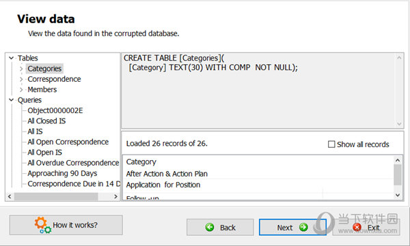Open the Object0000002E query
The image size is (410, 246).
tap(55, 110)
